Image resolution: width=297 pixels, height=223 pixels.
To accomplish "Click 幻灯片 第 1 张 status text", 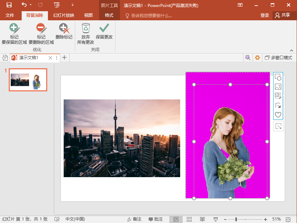I will (x=25, y=219).
